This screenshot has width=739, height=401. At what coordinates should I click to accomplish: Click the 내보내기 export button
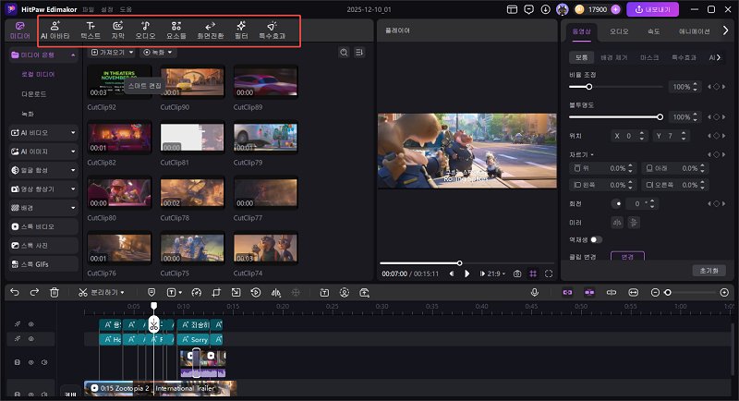click(x=653, y=9)
